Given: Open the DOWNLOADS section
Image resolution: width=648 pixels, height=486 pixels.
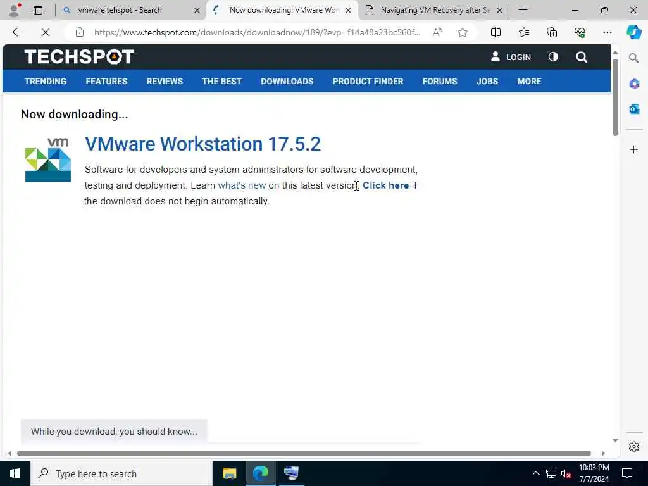Looking at the screenshot, I should pyautogui.click(x=287, y=81).
